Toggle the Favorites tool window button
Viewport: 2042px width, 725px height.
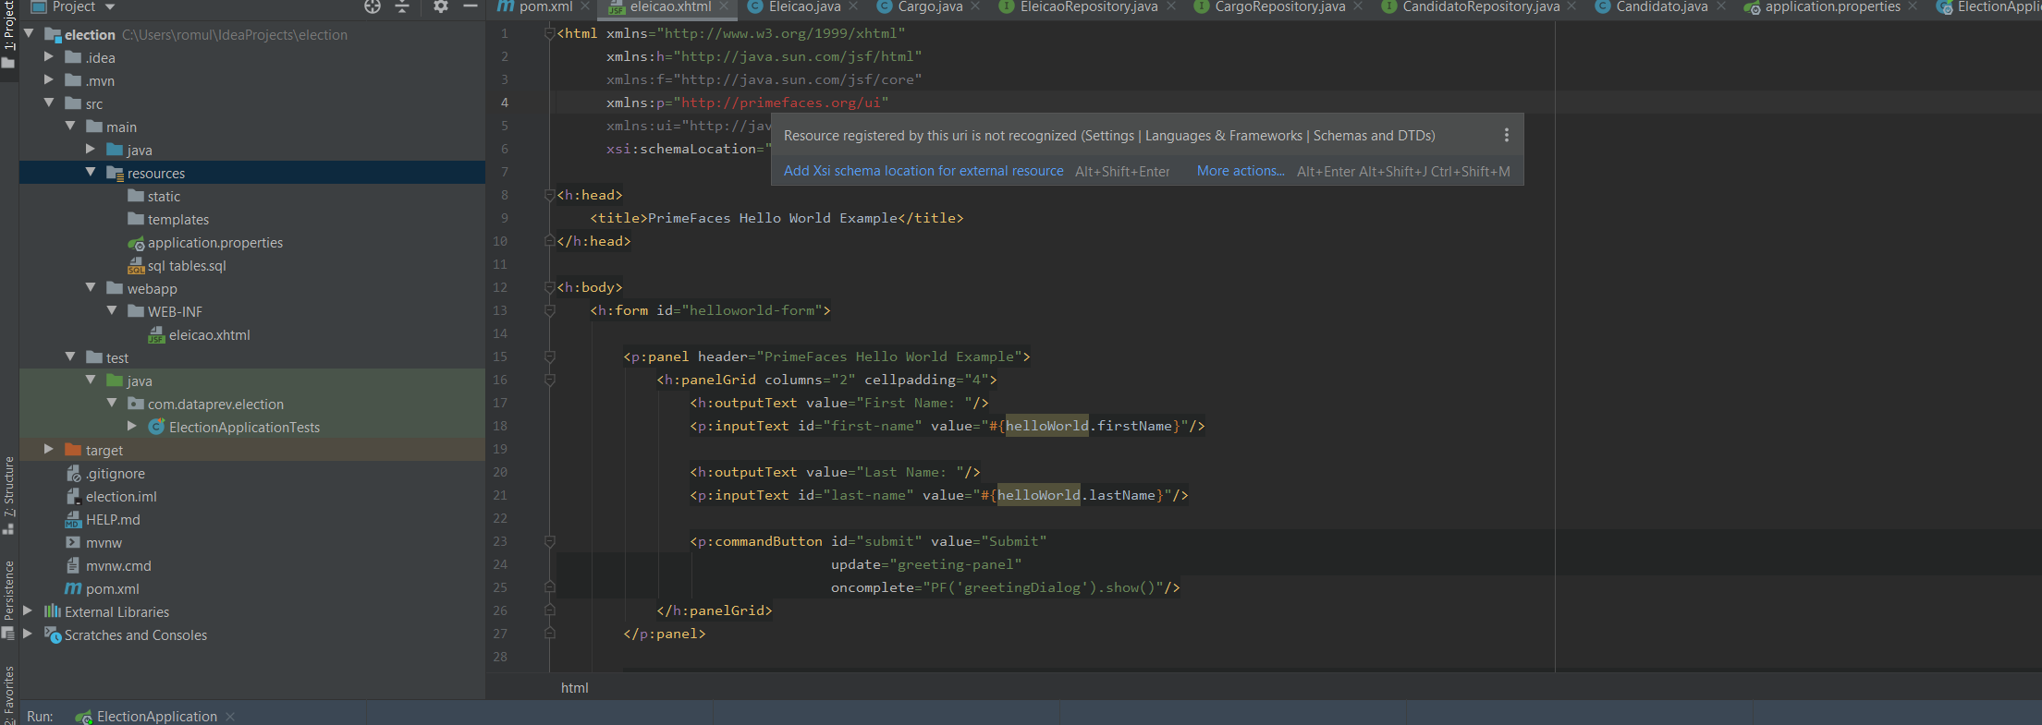click(8, 693)
